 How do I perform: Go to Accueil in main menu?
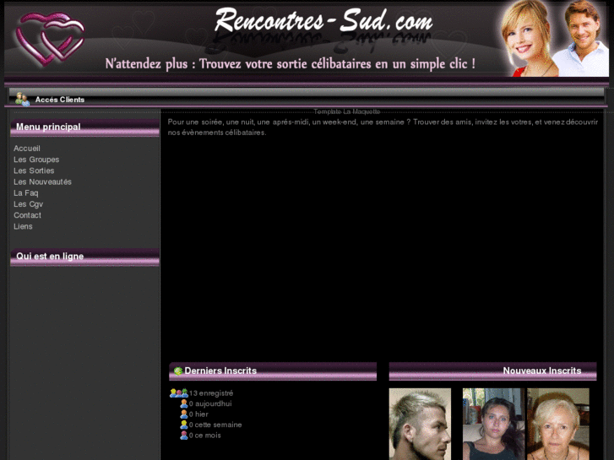click(x=27, y=149)
